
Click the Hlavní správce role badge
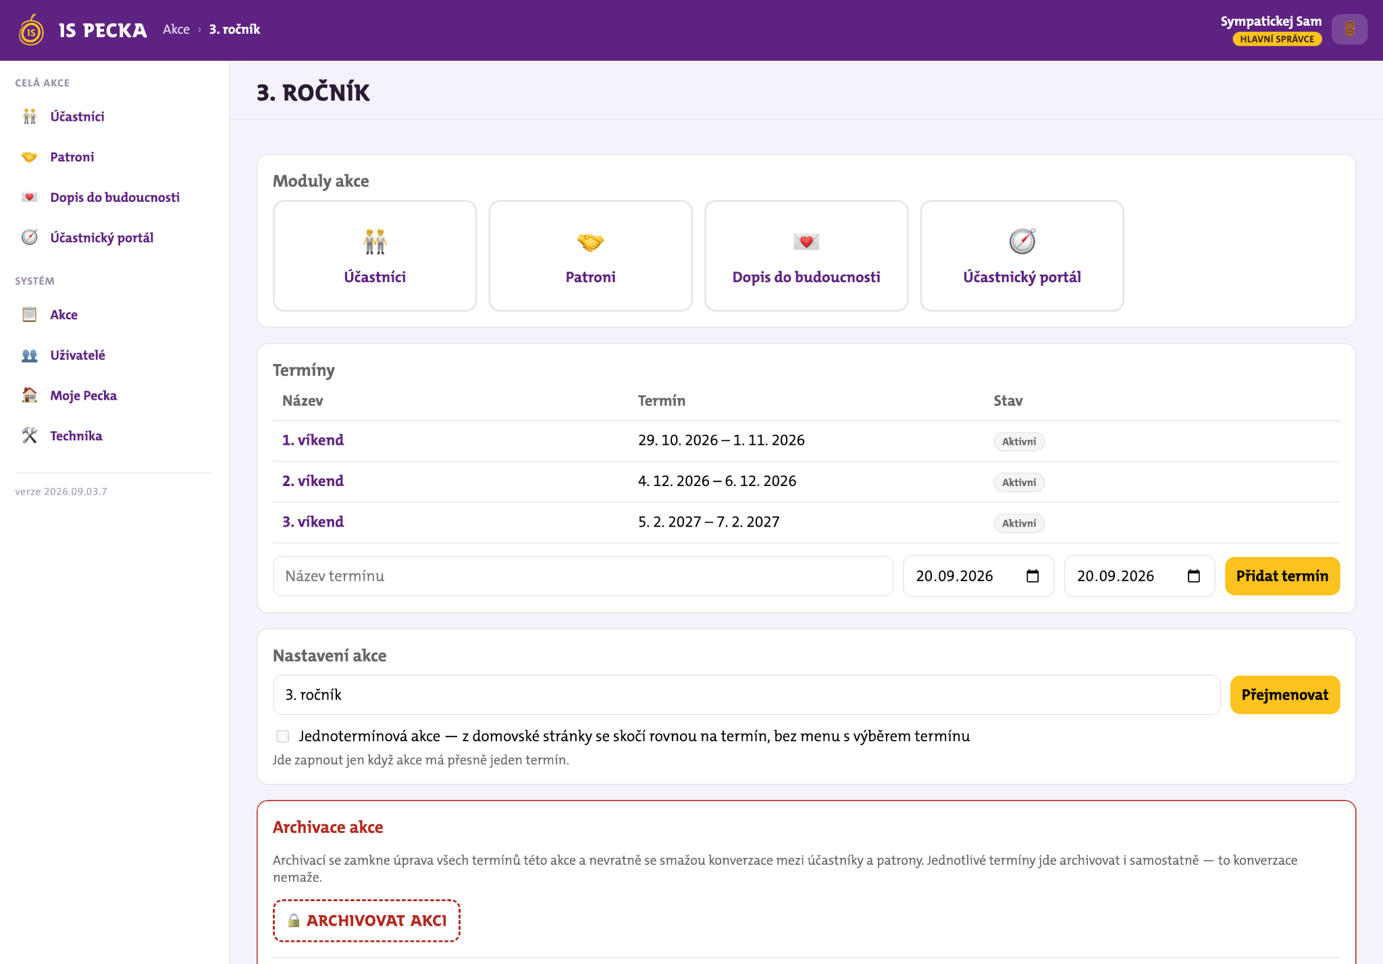coord(1277,39)
